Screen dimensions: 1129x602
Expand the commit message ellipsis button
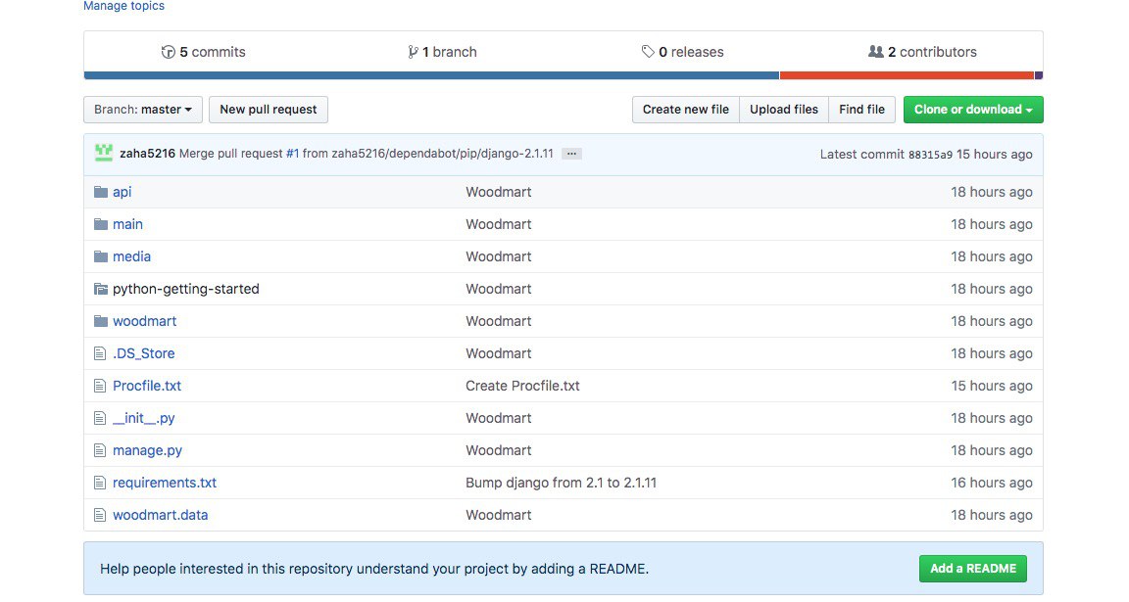[x=571, y=154]
